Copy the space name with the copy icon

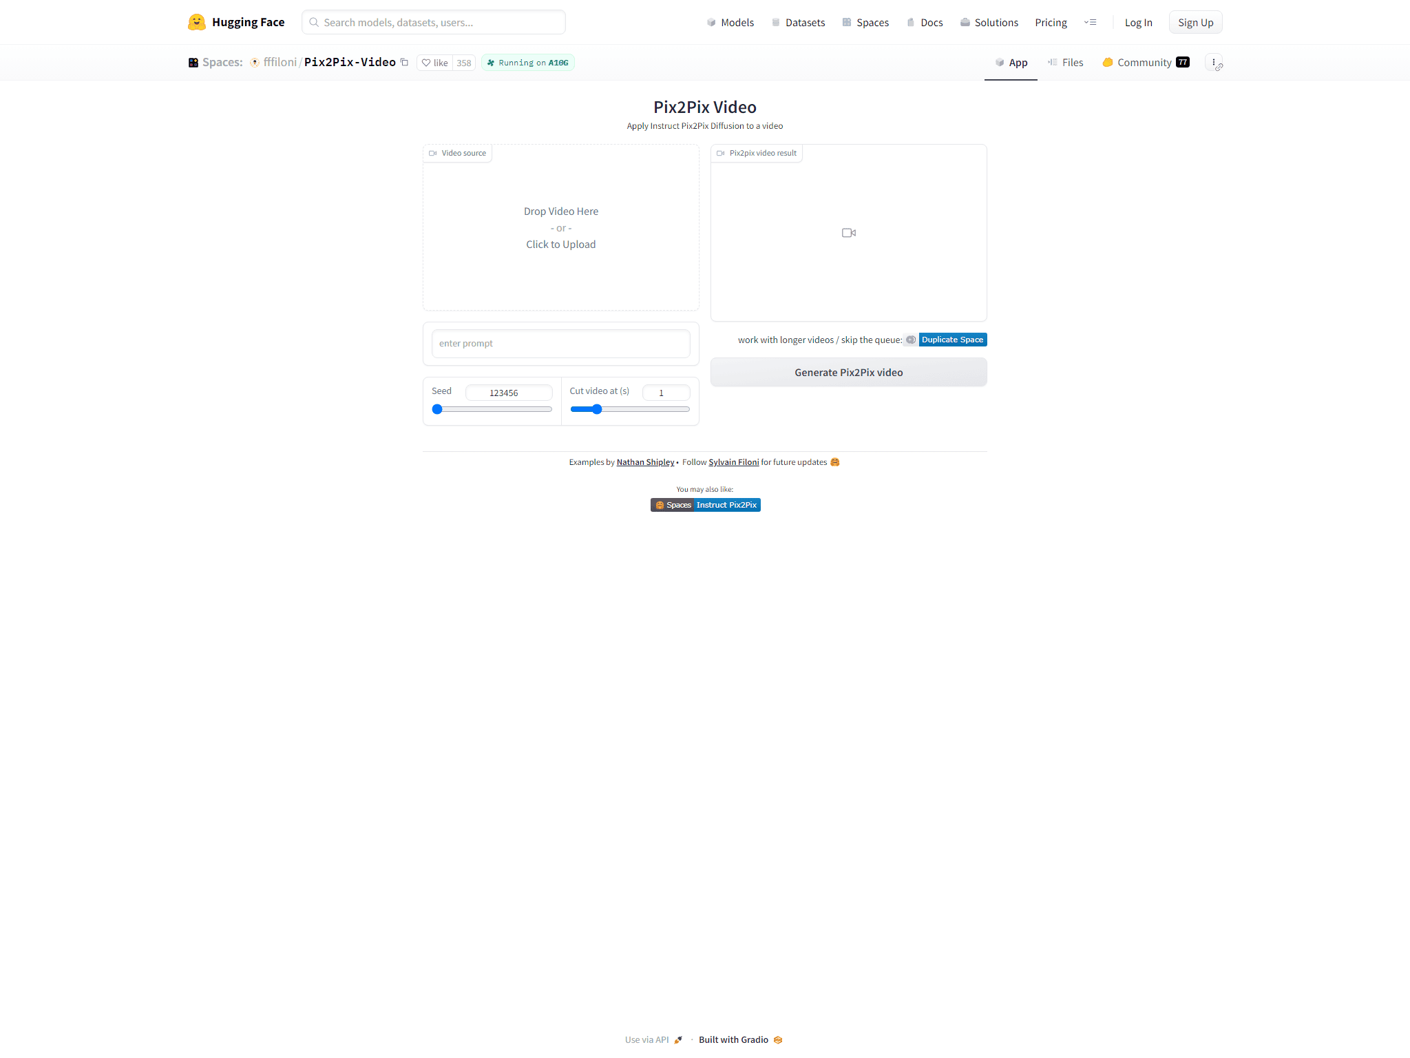click(x=405, y=62)
